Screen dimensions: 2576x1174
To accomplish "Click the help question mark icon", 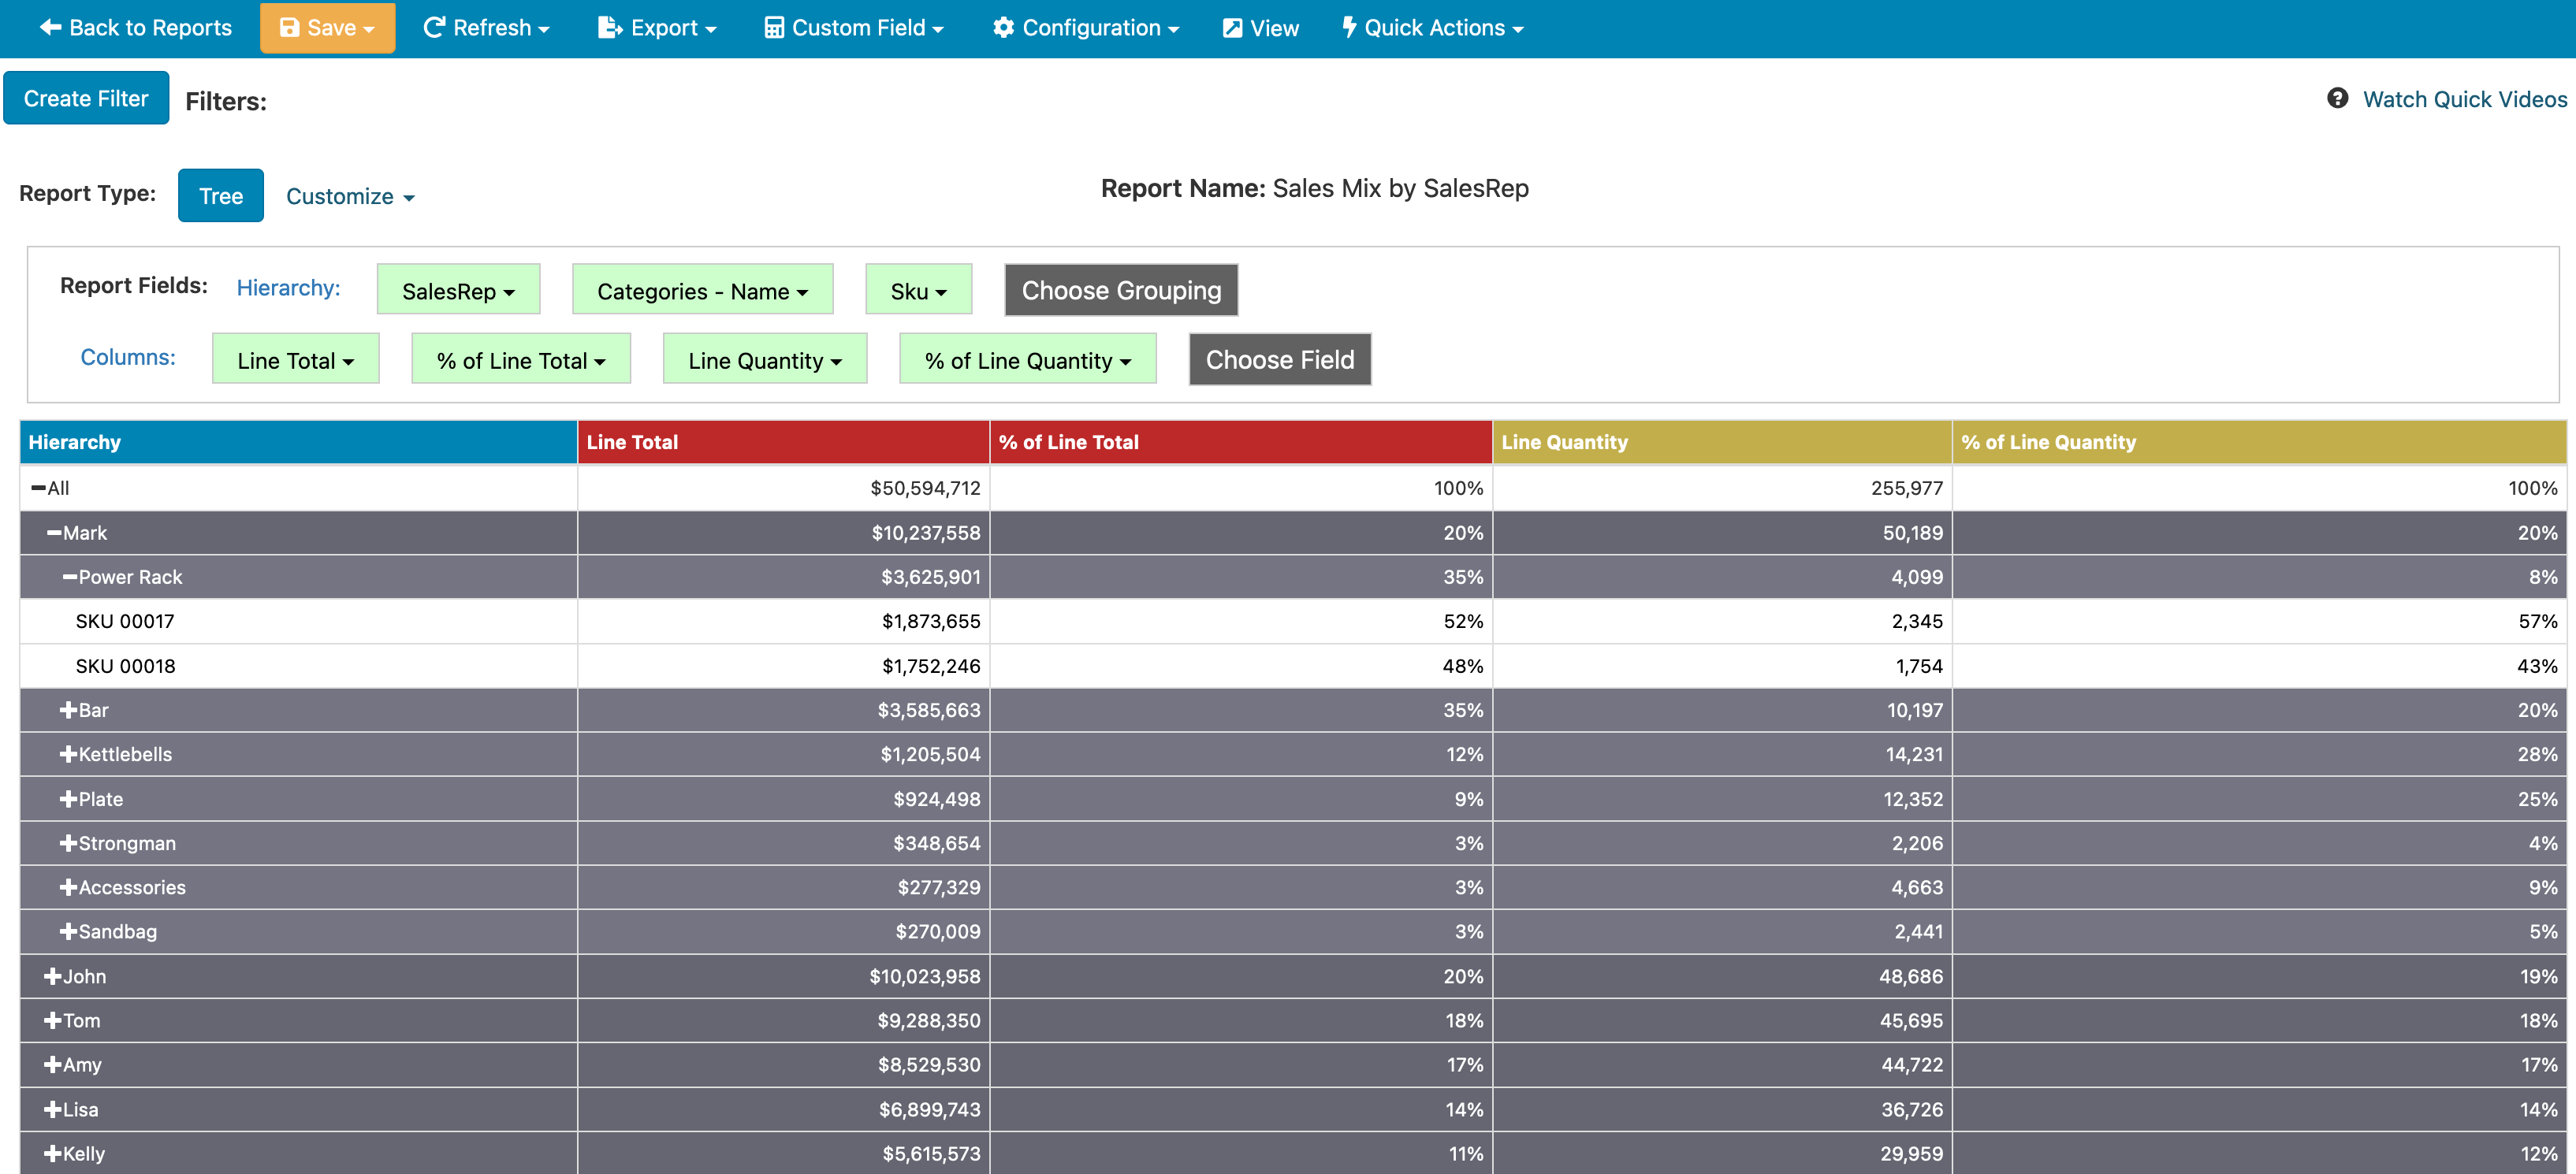I will [x=2337, y=98].
